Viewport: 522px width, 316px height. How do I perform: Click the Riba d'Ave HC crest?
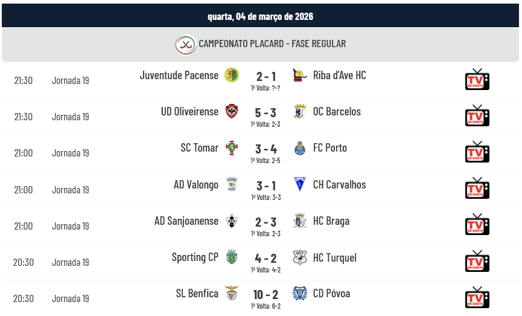point(300,75)
